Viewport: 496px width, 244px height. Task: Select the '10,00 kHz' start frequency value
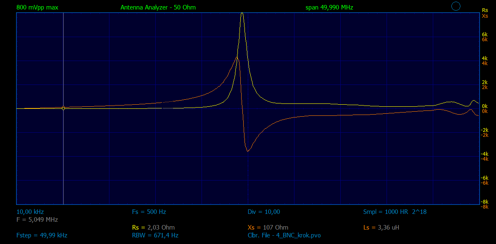[30, 212]
